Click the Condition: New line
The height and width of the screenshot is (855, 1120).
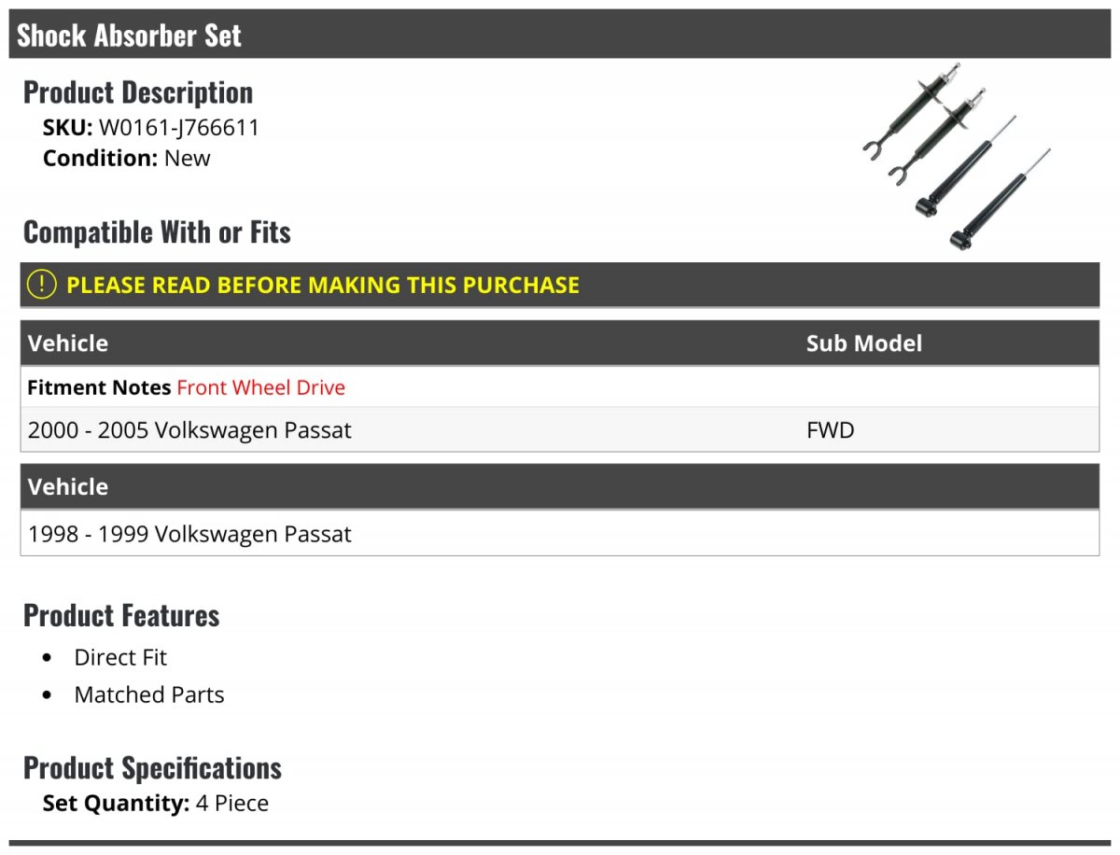coord(127,158)
